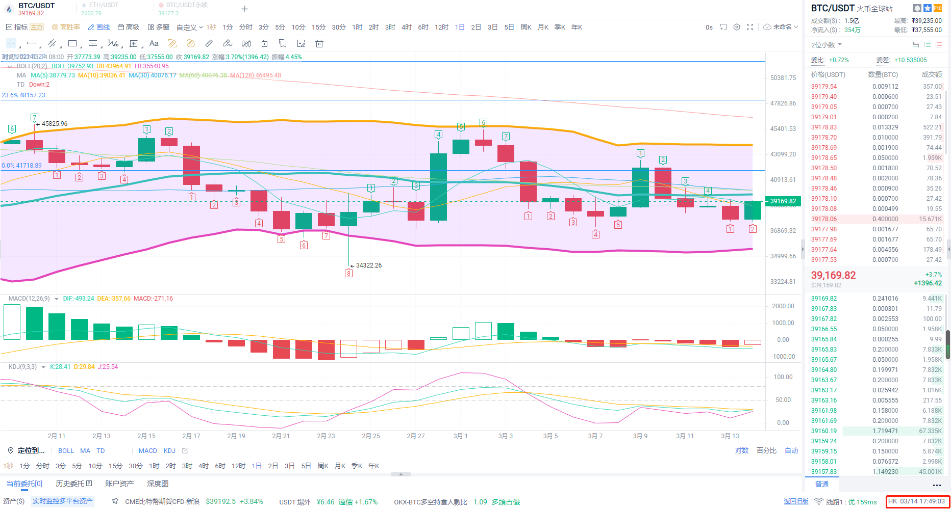Image resolution: width=951 pixels, height=509 pixels.
Task: Toggle BOLL indicator in bottom bar
Action: point(66,450)
